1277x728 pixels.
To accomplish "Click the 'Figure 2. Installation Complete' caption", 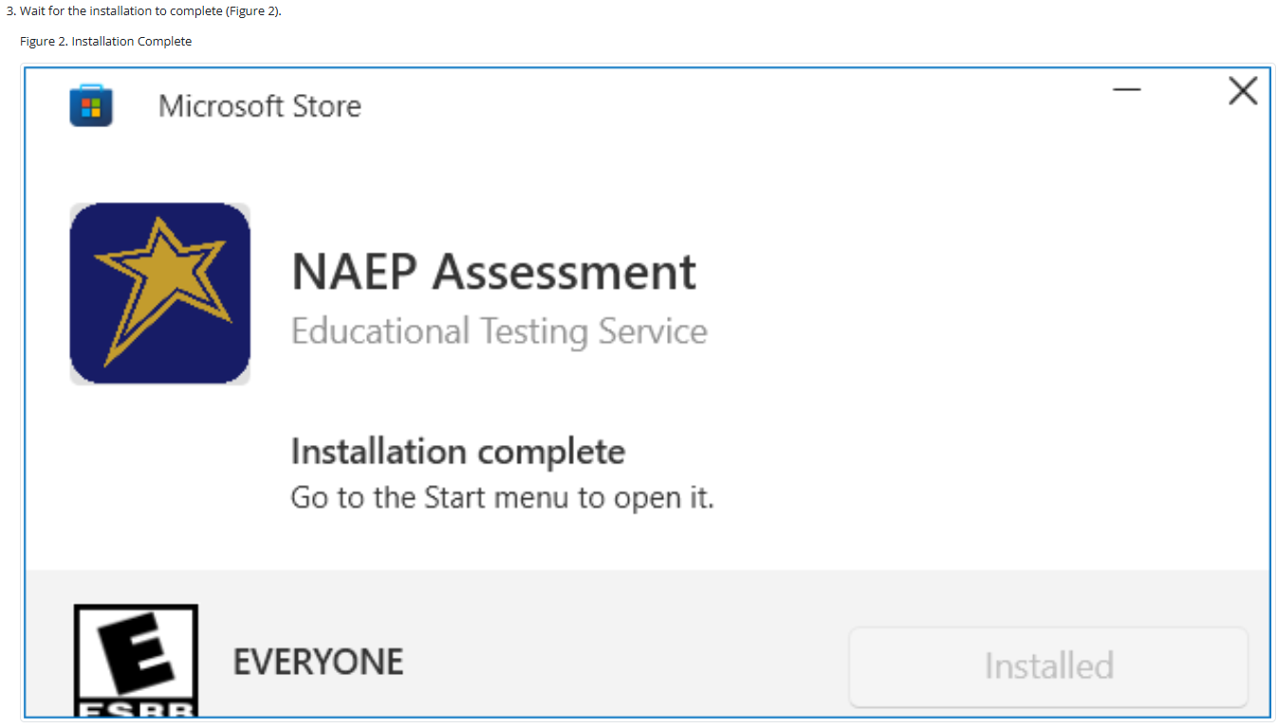I will (105, 41).
